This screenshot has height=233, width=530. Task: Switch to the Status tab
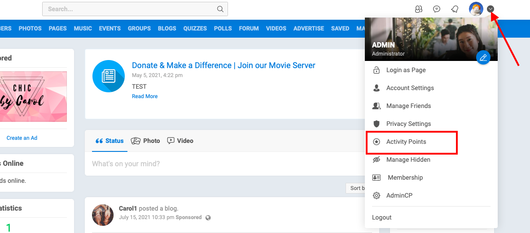click(110, 141)
